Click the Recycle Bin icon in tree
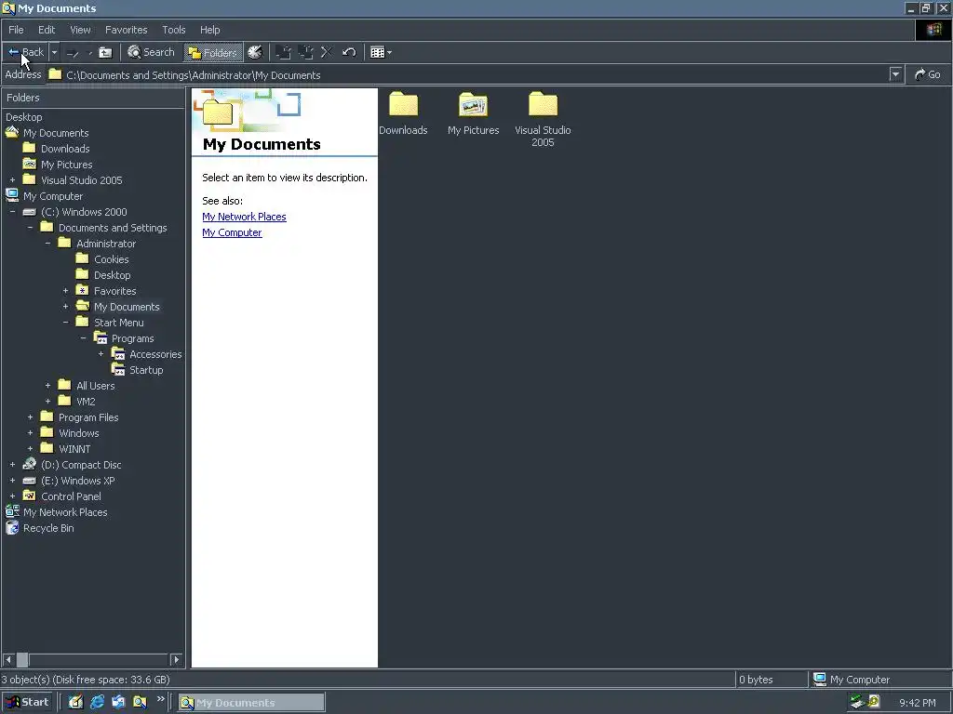Viewport: 953px width, 714px height. tap(12, 527)
